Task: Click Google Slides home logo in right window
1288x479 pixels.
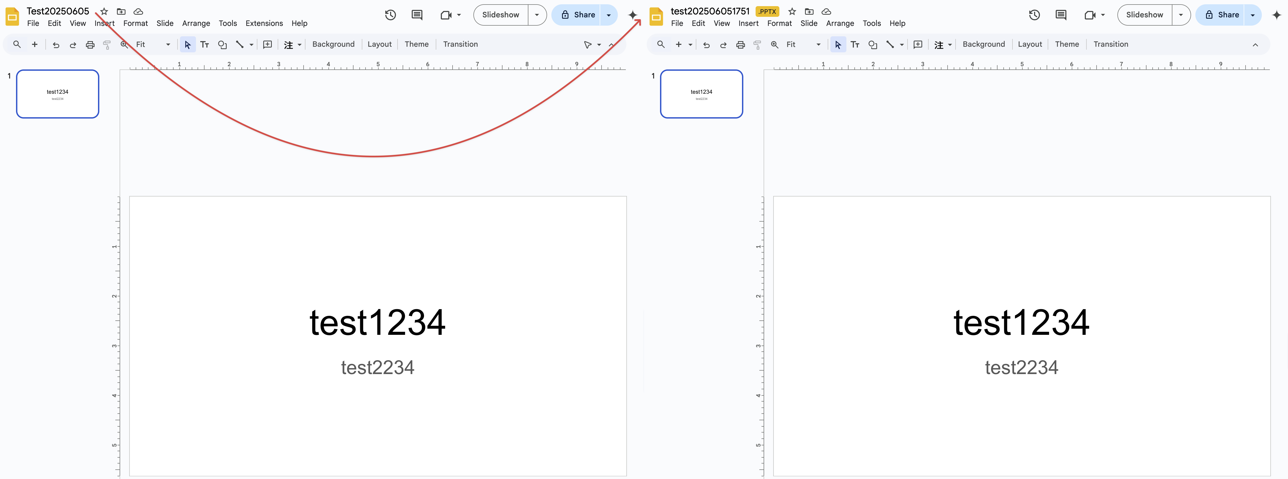Action: [656, 17]
